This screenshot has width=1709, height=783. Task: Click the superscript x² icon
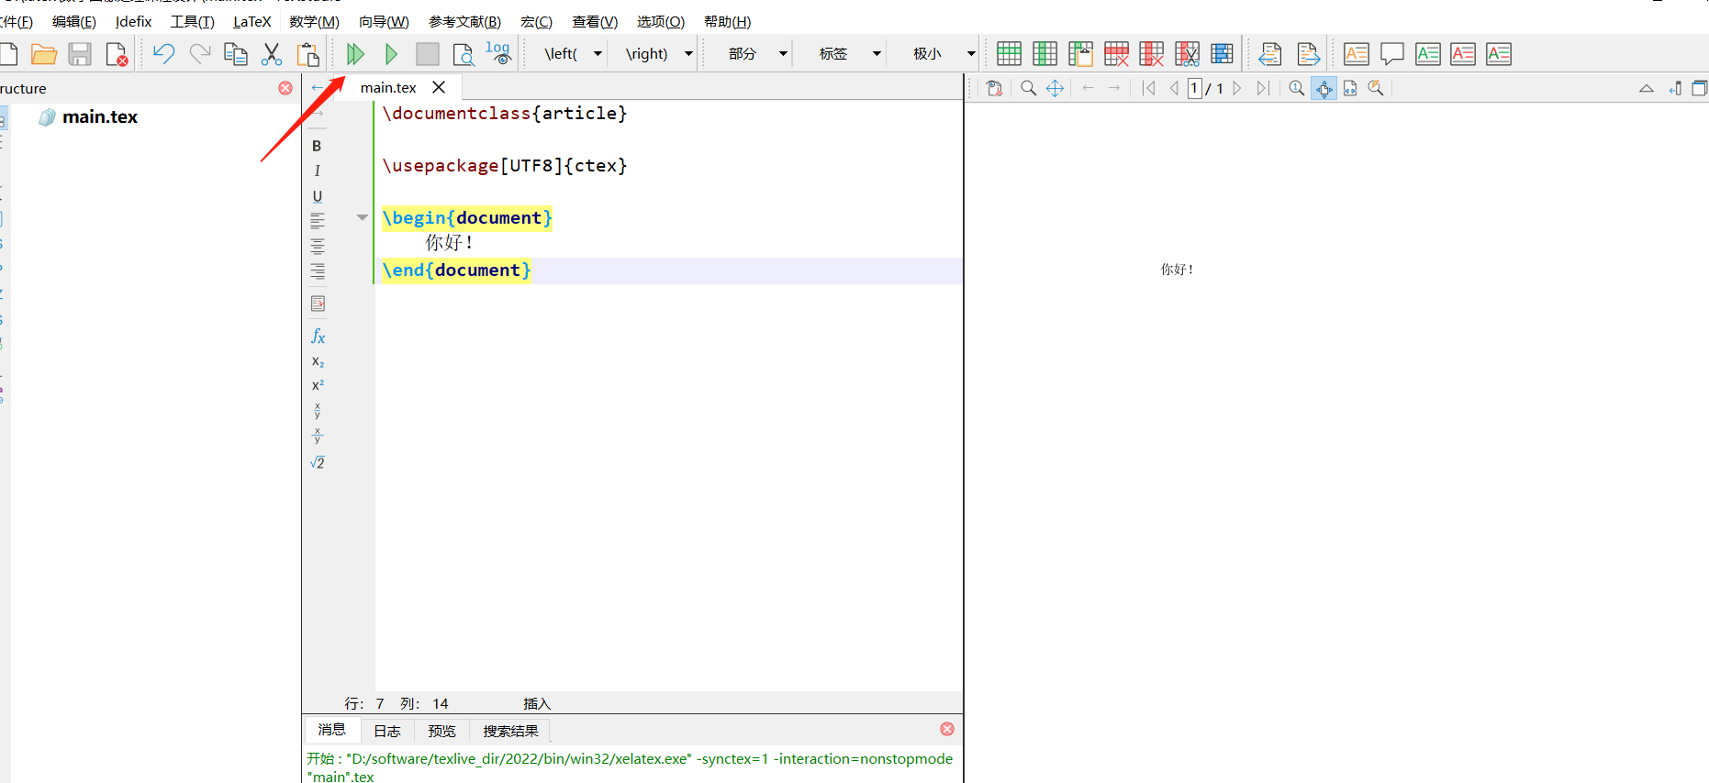point(318,385)
